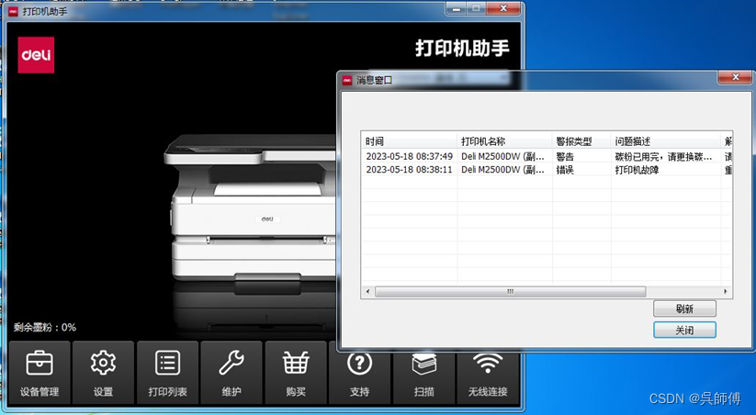This screenshot has height=415, width=756.
Task: Open 打印列表 print list icon
Action: click(x=167, y=373)
